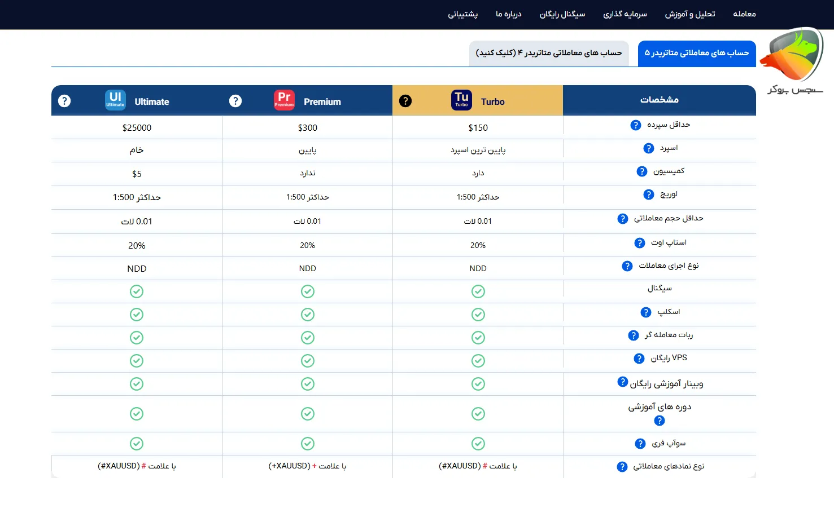Switch to حساب های معاملاتی متاتریدر ۴ tab
834x513 pixels.
(x=548, y=53)
